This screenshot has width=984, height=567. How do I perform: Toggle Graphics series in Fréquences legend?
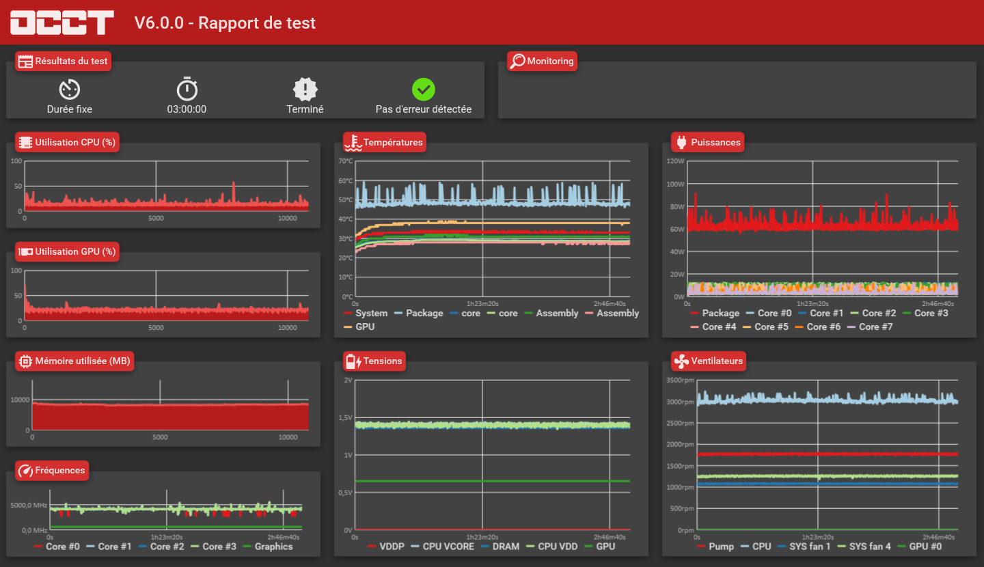[267, 546]
